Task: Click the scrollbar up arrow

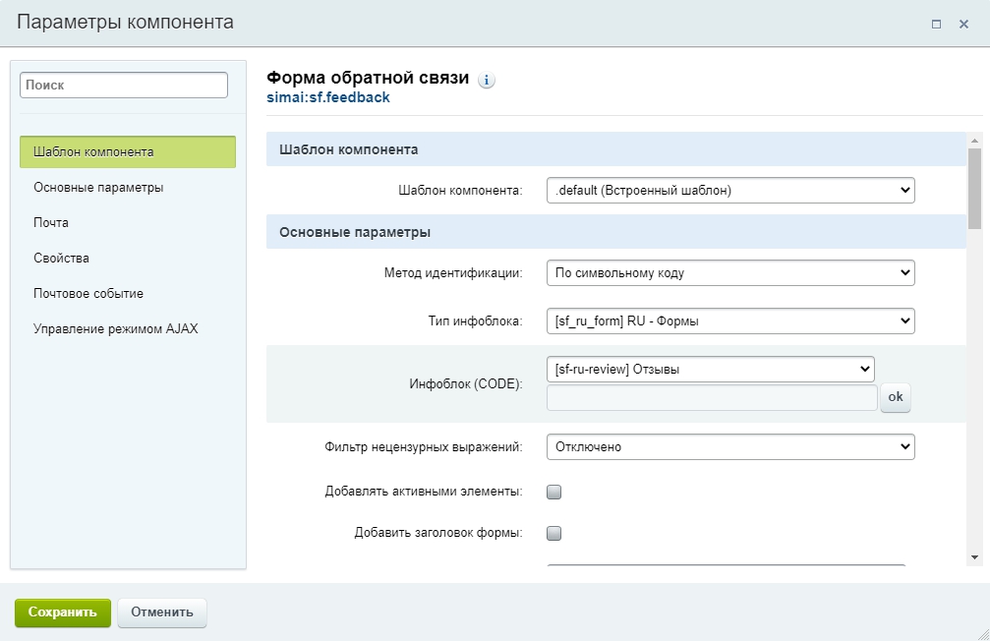Action: click(x=974, y=140)
